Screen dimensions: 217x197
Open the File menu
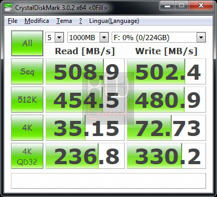coord(13,21)
